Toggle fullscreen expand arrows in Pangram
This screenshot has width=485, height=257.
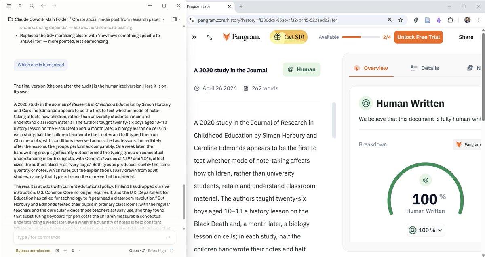point(210,37)
